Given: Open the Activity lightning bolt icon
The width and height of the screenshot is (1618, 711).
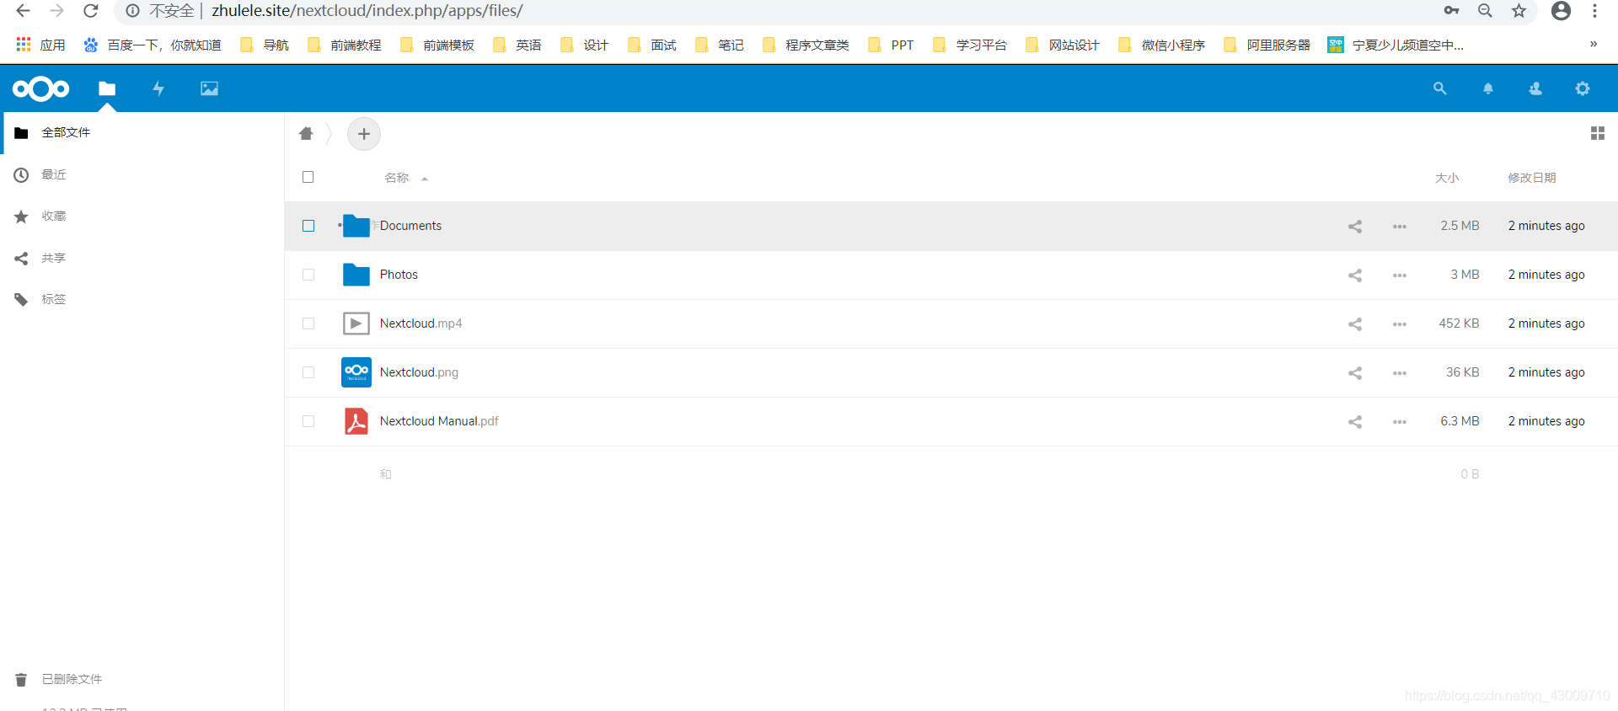Looking at the screenshot, I should point(158,88).
